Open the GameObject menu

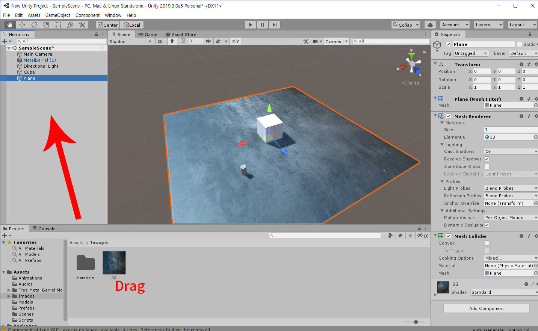click(58, 15)
